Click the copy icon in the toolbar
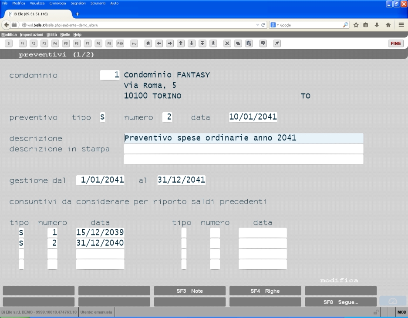 pos(238,44)
